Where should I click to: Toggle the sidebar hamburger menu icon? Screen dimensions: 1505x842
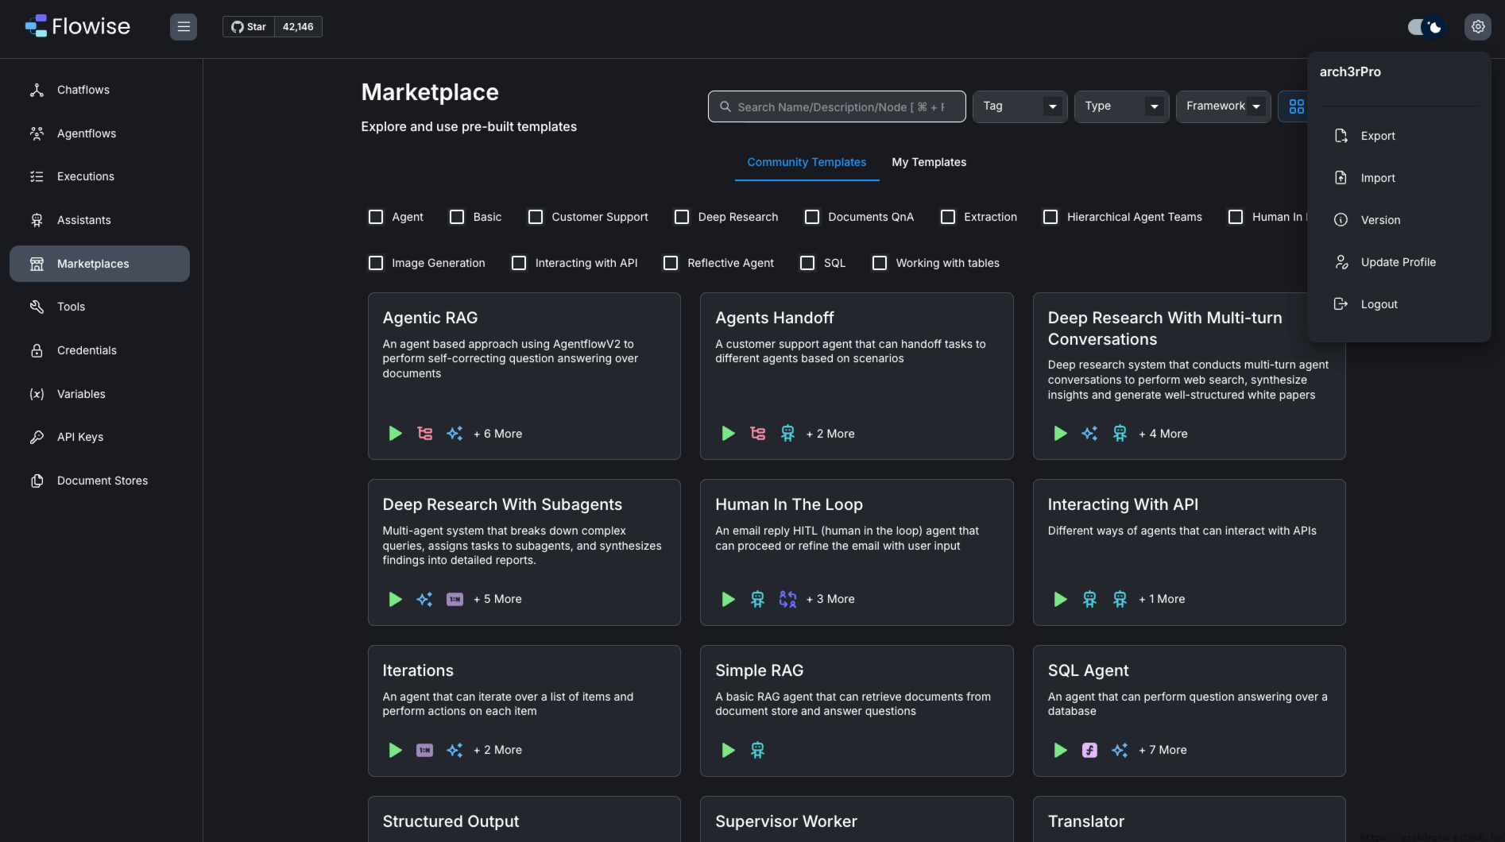click(184, 27)
